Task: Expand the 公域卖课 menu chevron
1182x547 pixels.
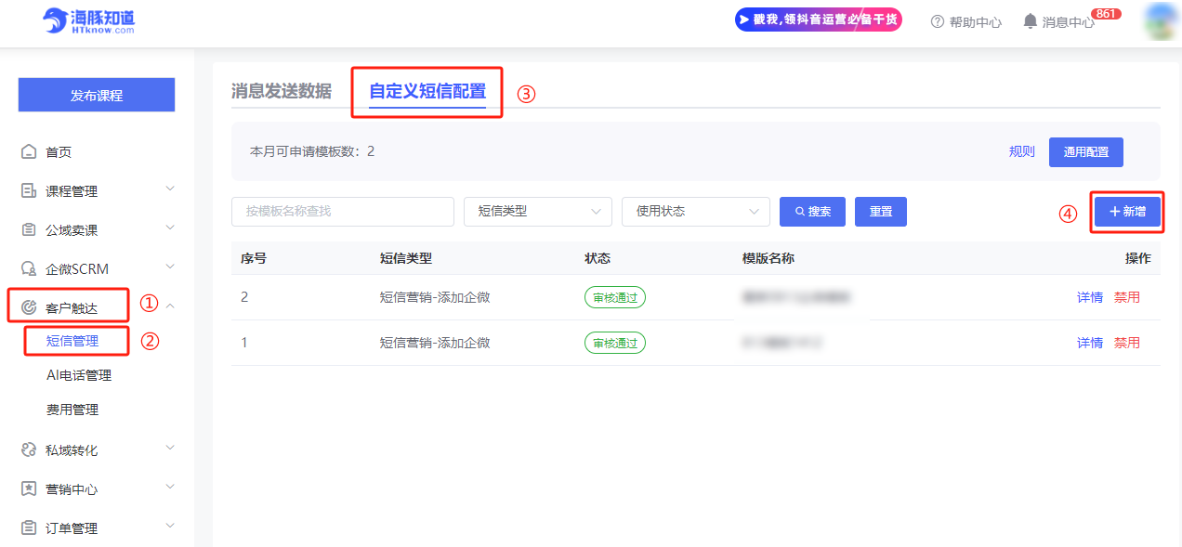Action: [x=170, y=228]
